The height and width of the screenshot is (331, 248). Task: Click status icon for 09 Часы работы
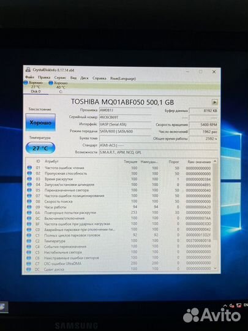pos(29,207)
